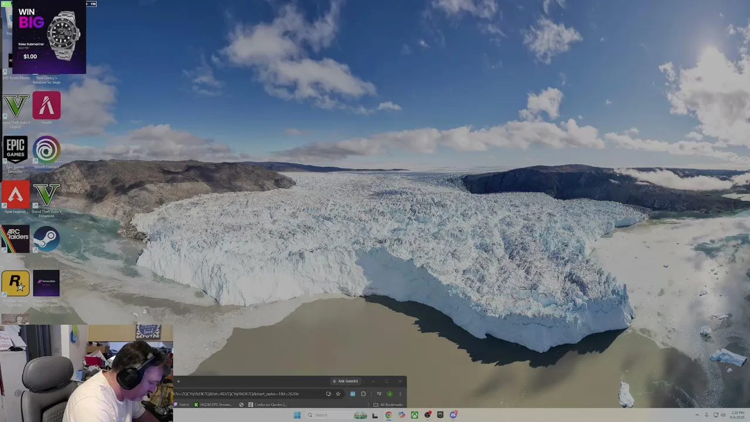Open the Rockstar Games Launcher icon
Screen dimensions: 750x422
point(15,283)
